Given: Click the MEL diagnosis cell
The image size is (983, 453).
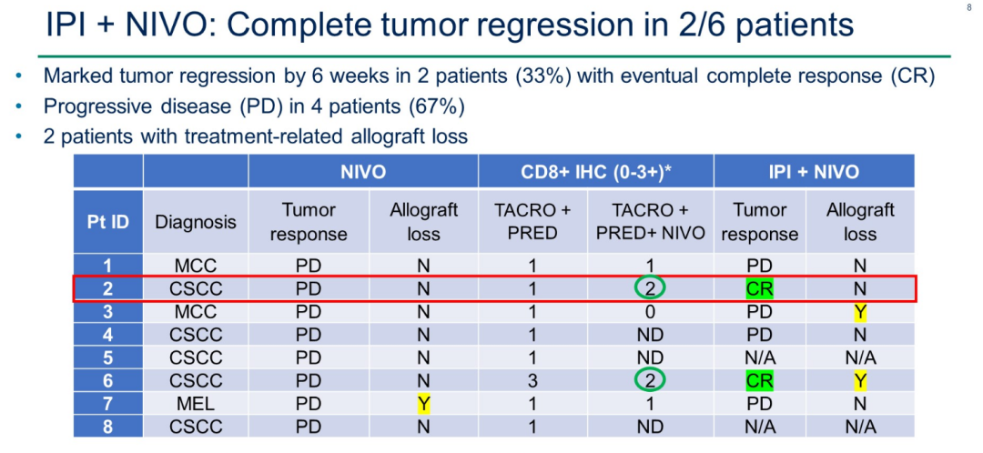Looking at the screenshot, I should [x=195, y=403].
